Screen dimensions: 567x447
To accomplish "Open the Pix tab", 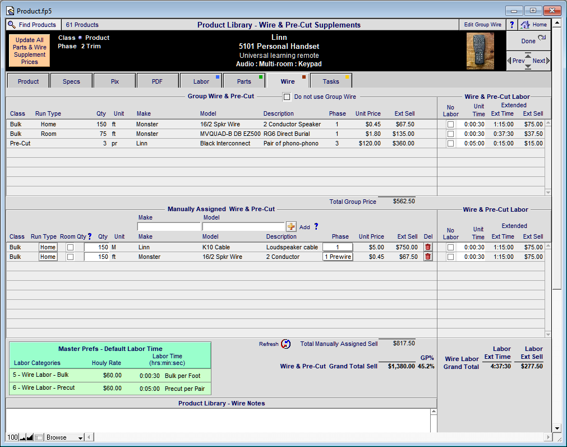I will tap(114, 81).
